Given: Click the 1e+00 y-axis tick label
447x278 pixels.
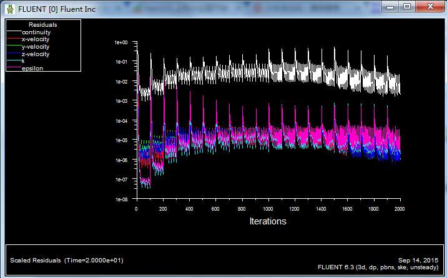Looking at the screenshot, I should 120,42.
